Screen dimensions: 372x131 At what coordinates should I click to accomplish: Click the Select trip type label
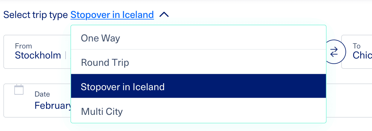point(36,15)
